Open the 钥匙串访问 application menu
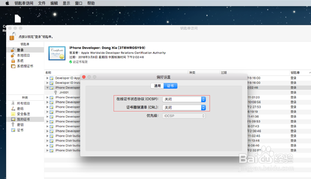Viewport: 311px width, 179px height. click(x=24, y=3)
